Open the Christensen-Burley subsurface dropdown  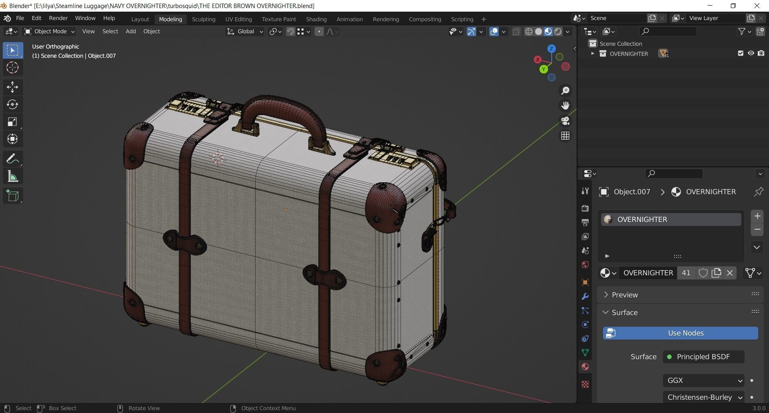pyautogui.click(x=704, y=397)
